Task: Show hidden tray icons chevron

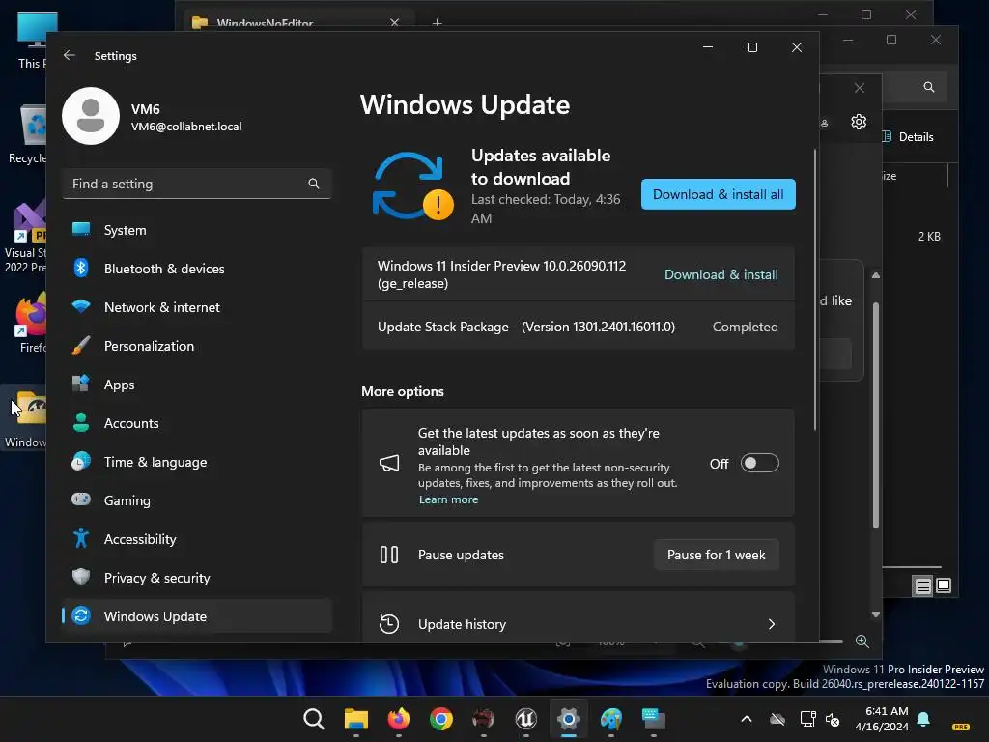Action: click(747, 719)
